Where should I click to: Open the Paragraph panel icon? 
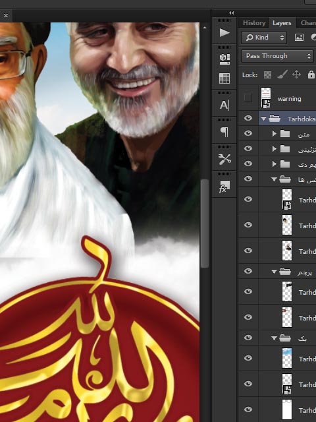pos(224,132)
